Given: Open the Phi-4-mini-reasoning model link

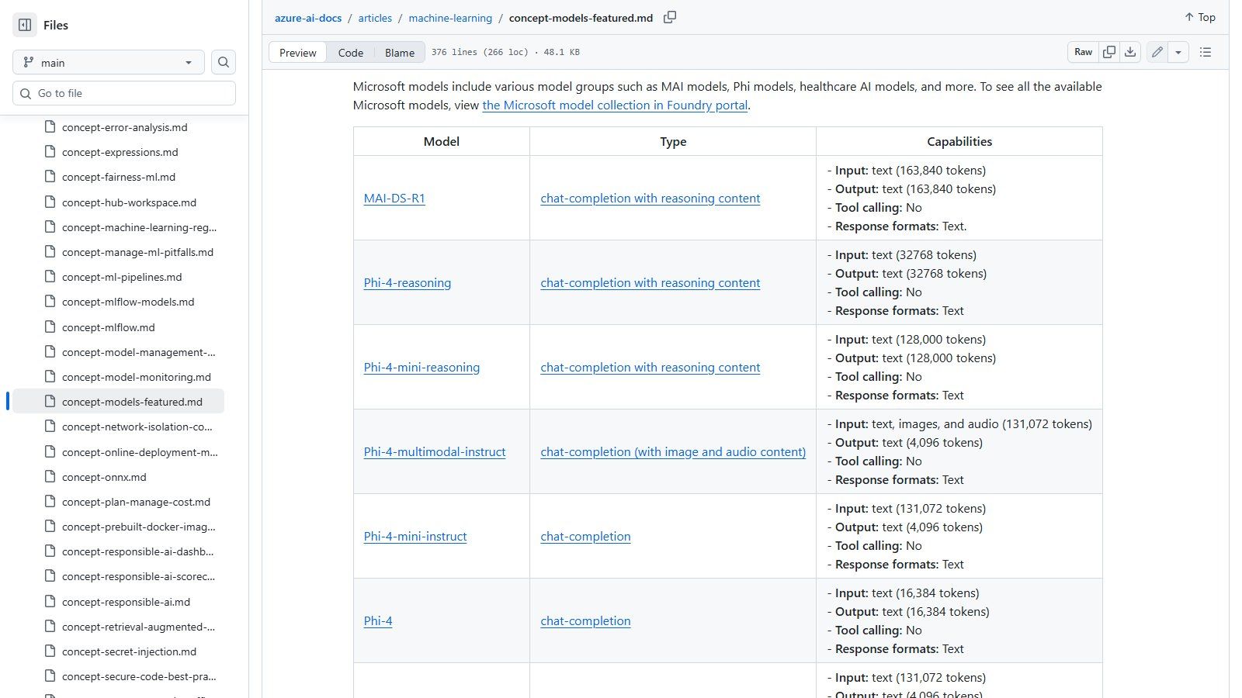Looking at the screenshot, I should tap(422, 368).
